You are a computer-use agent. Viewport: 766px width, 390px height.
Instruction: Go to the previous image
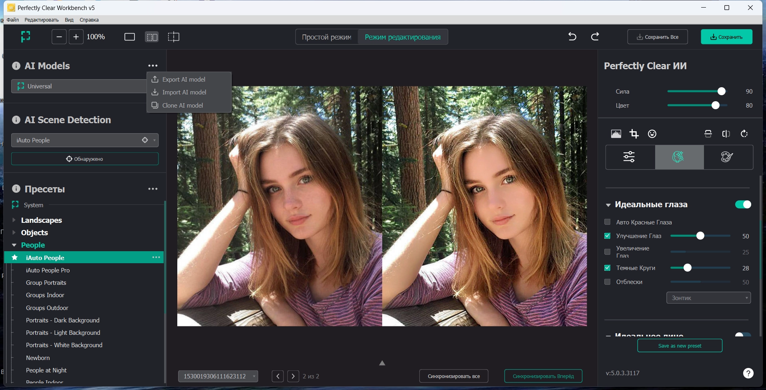(278, 376)
